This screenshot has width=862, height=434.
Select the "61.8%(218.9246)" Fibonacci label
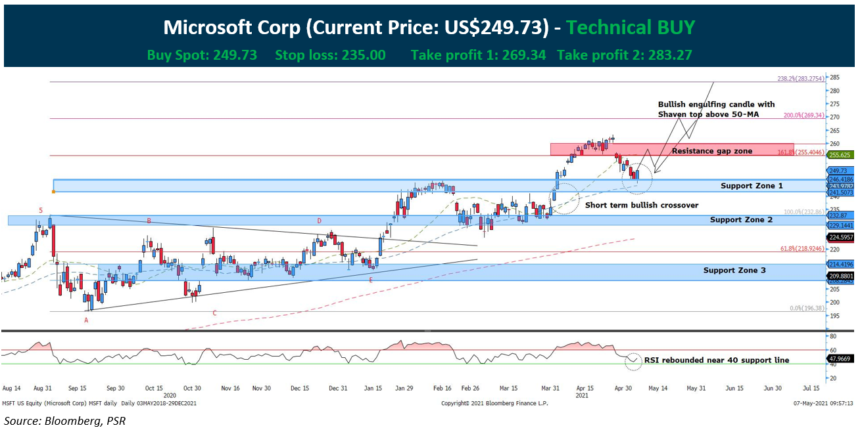tap(801, 248)
